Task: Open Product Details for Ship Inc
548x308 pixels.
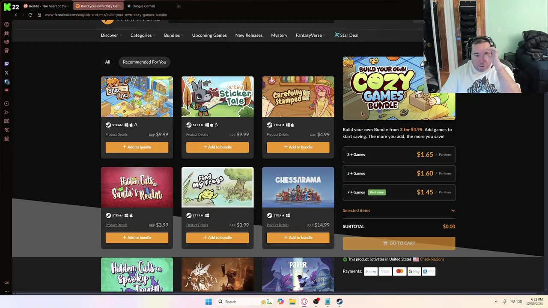Action: coord(116,134)
